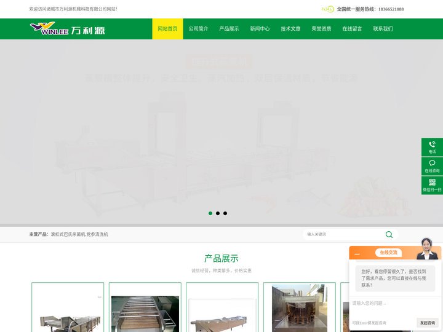Screen dimensions: 443x332
Task: Open the 公司简介 navigation item
Action: point(198,29)
